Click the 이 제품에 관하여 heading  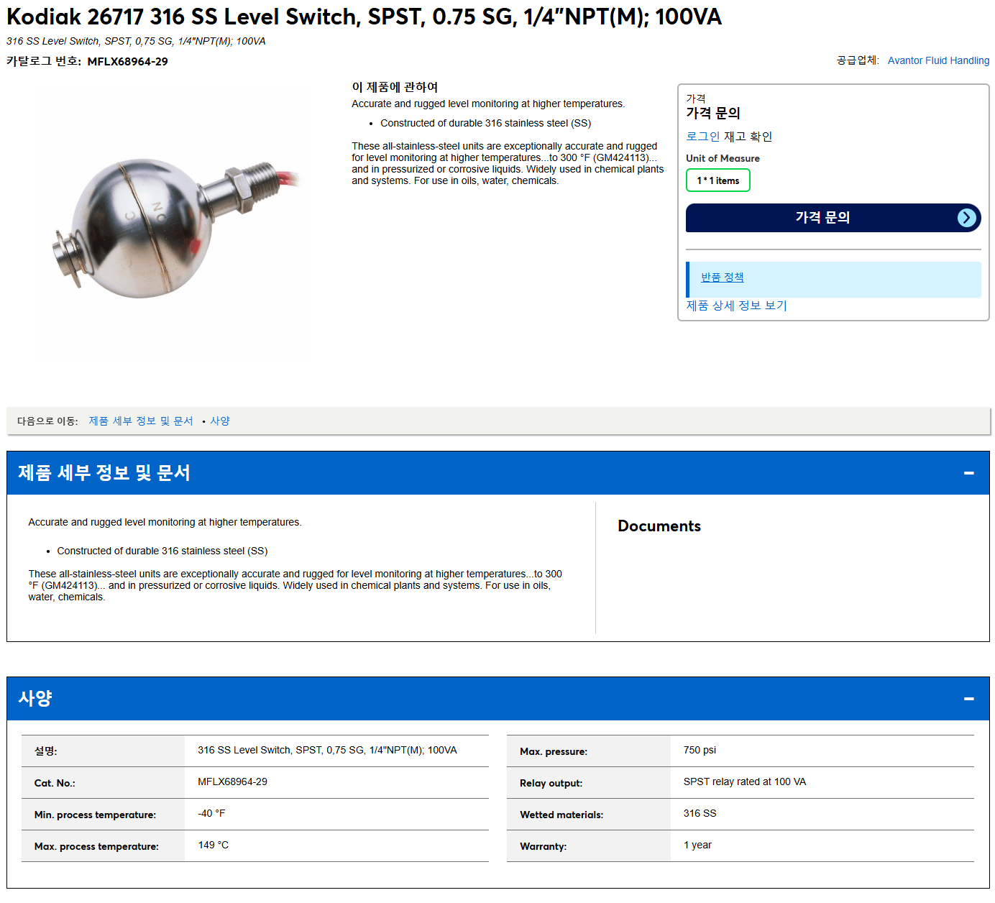395,87
